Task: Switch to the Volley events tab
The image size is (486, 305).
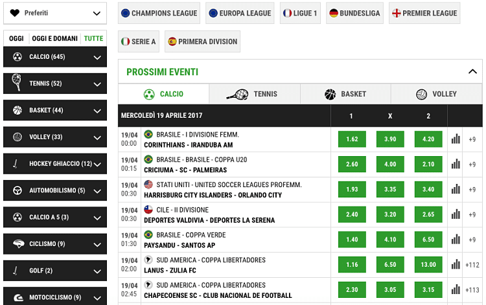Action: click(437, 94)
